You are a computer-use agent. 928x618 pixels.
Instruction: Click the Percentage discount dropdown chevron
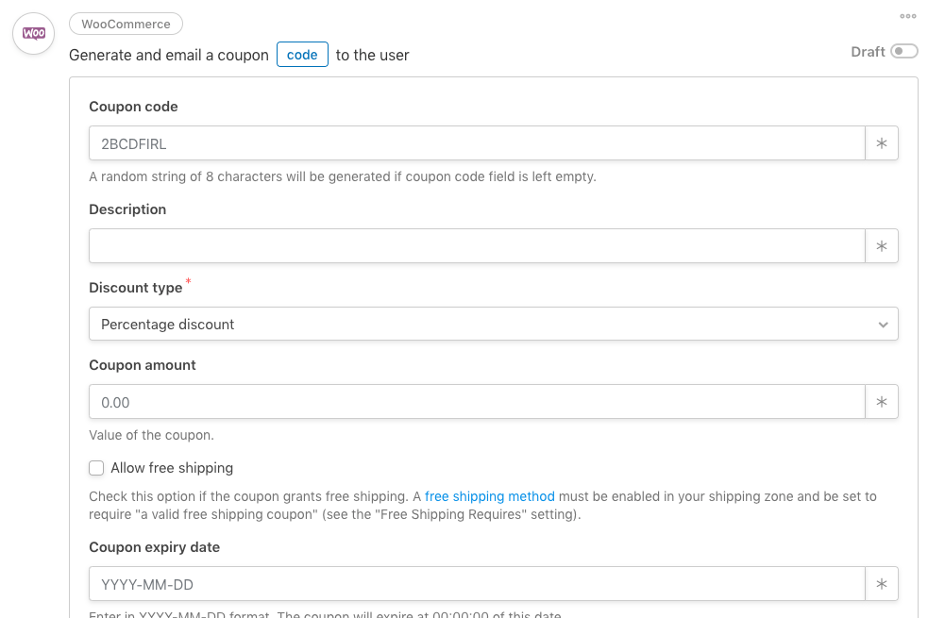click(883, 325)
